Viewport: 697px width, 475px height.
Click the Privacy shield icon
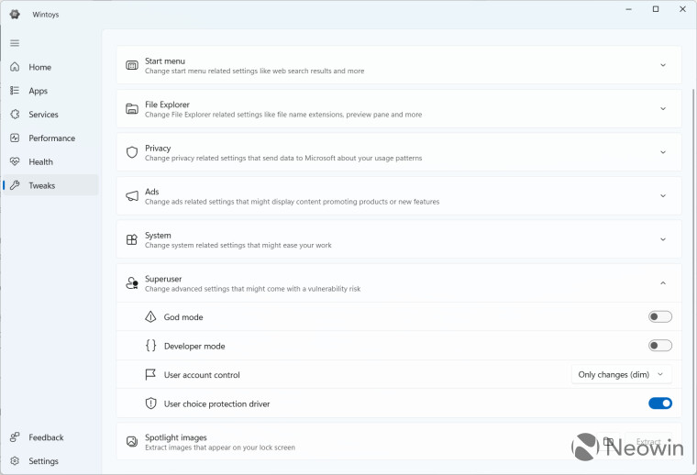click(132, 152)
